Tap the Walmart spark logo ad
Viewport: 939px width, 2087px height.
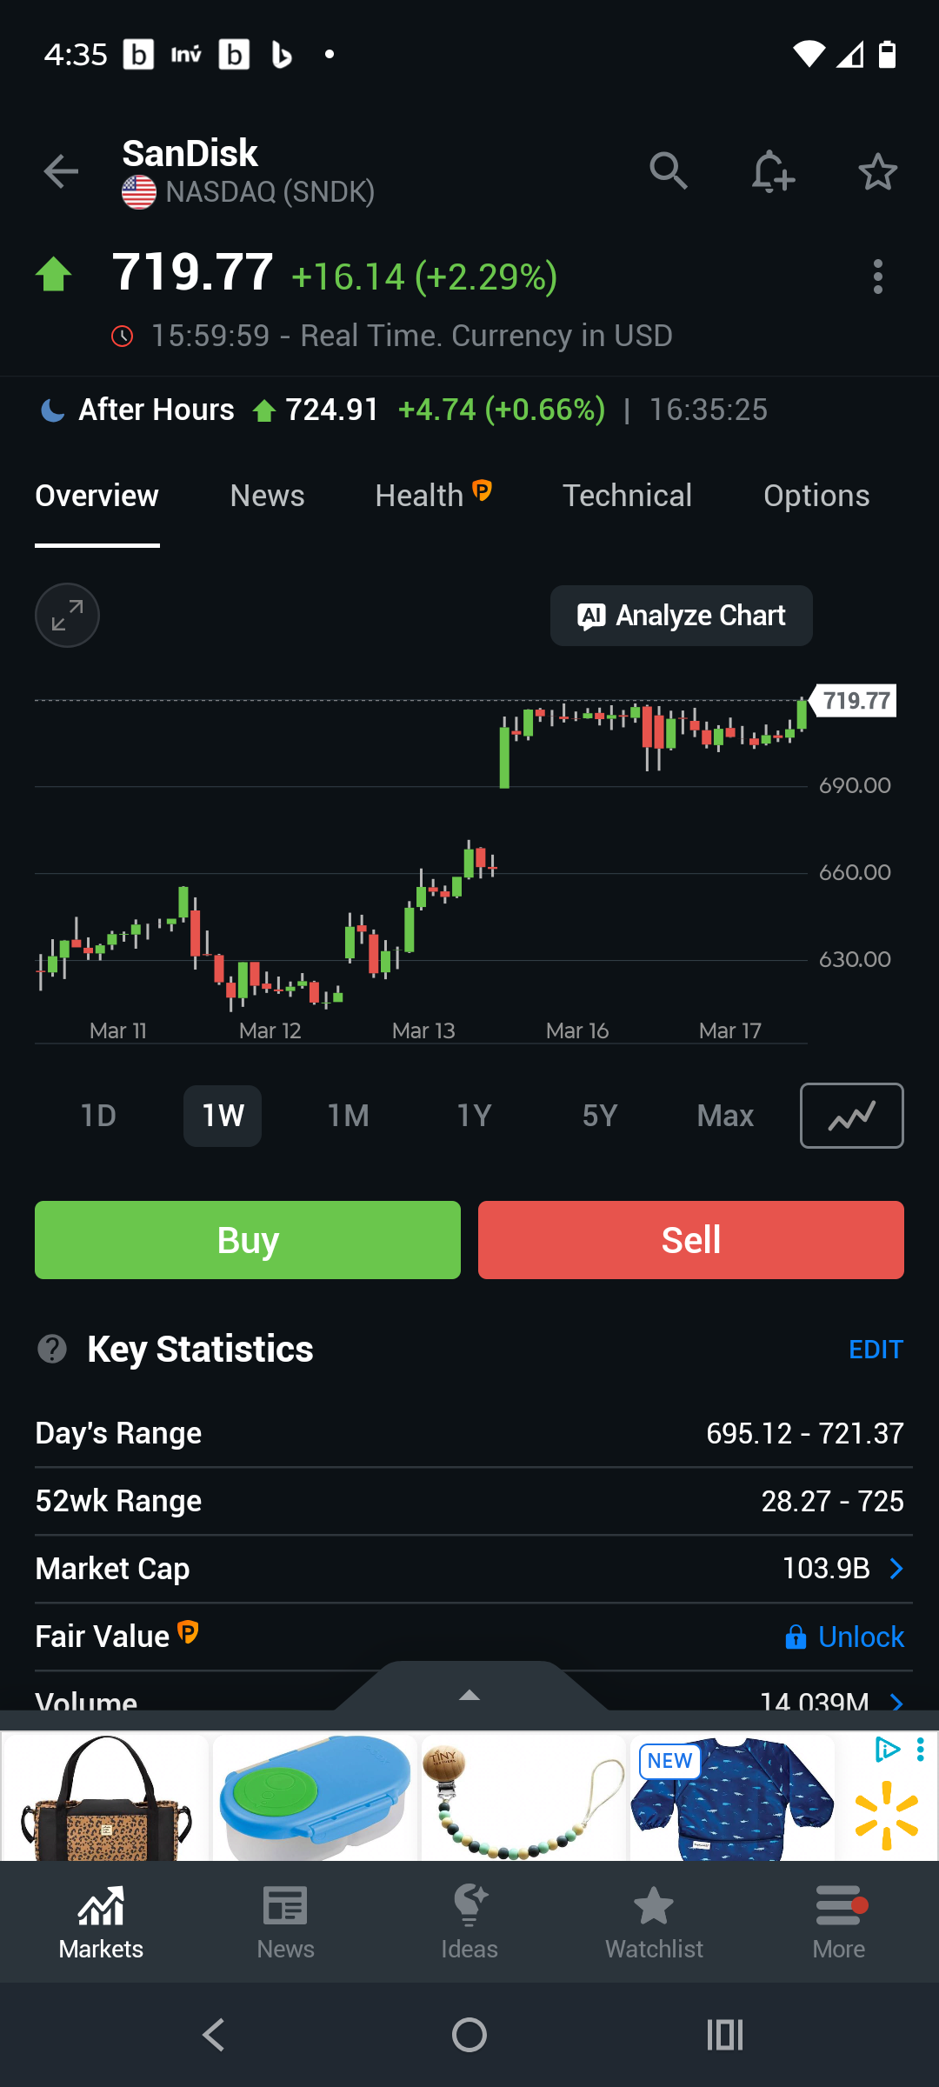[886, 1816]
